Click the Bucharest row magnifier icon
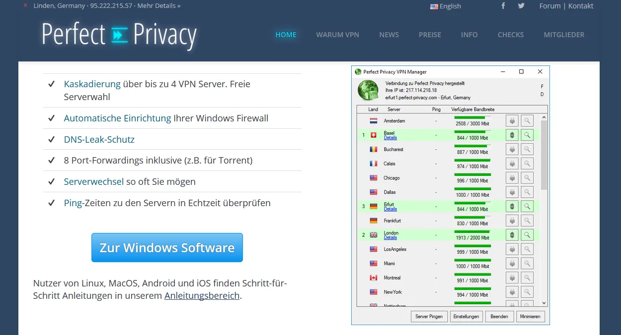The image size is (621, 335). [527, 149]
